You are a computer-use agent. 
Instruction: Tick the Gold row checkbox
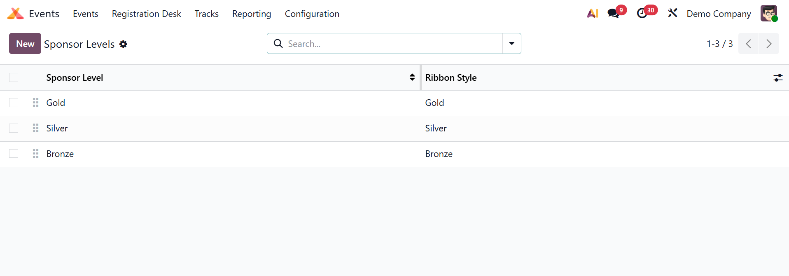click(x=14, y=103)
